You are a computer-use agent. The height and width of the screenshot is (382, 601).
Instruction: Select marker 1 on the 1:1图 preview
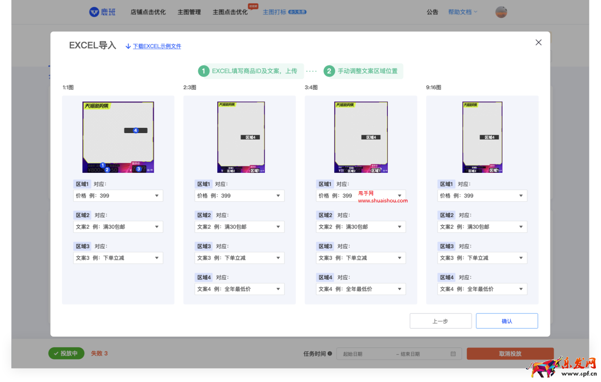[x=103, y=165]
